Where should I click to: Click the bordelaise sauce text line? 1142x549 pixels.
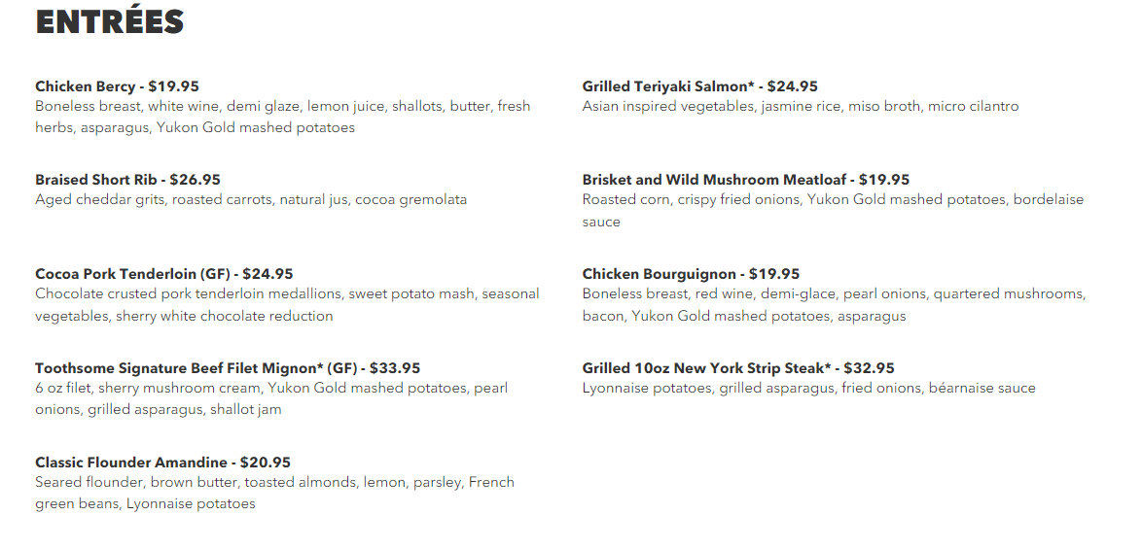[601, 223]
